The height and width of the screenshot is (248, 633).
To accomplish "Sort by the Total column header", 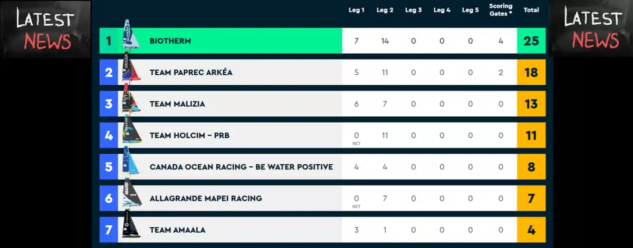I will click(x=531, y=10).
